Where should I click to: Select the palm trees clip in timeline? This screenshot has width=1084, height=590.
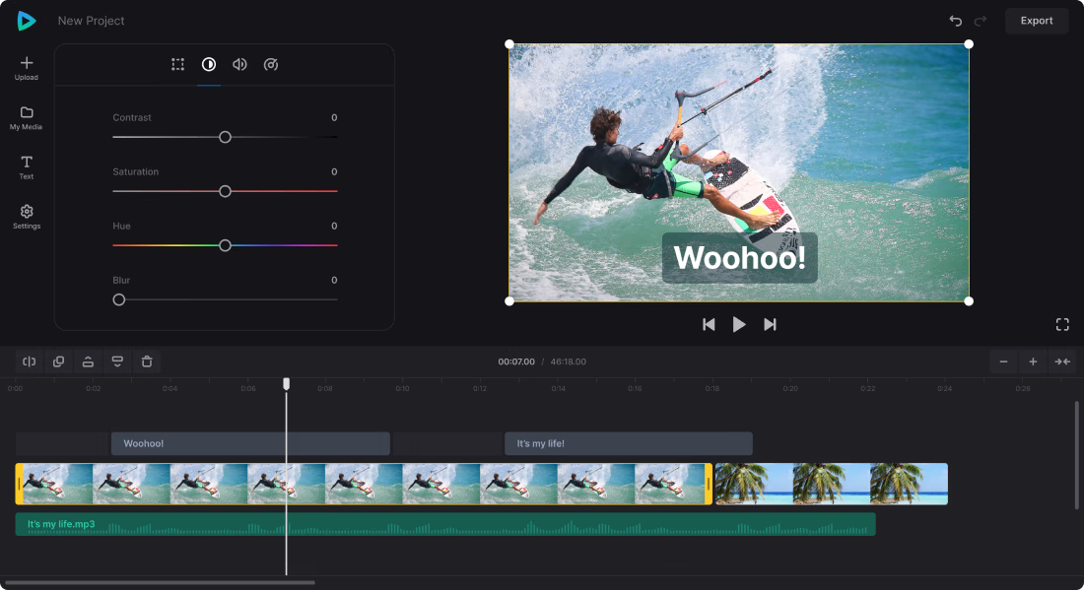click(831, 483)
